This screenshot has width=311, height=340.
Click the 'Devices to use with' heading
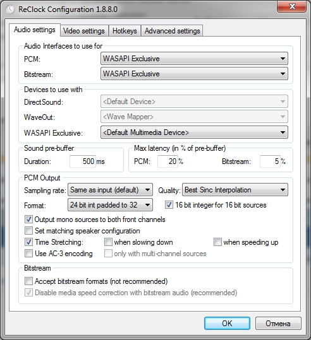coord(53,90)
